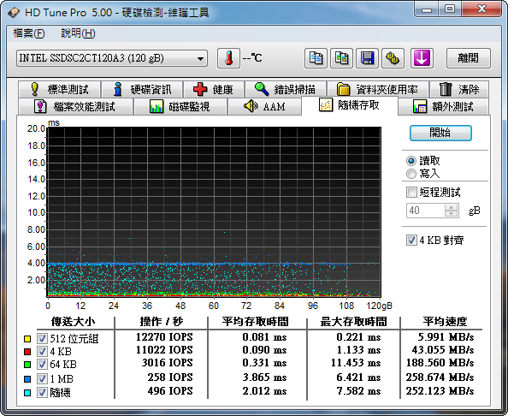The image size is (508, 416).
Task: Click the 3.865 ms average access value
Action: tap(264, 377)
